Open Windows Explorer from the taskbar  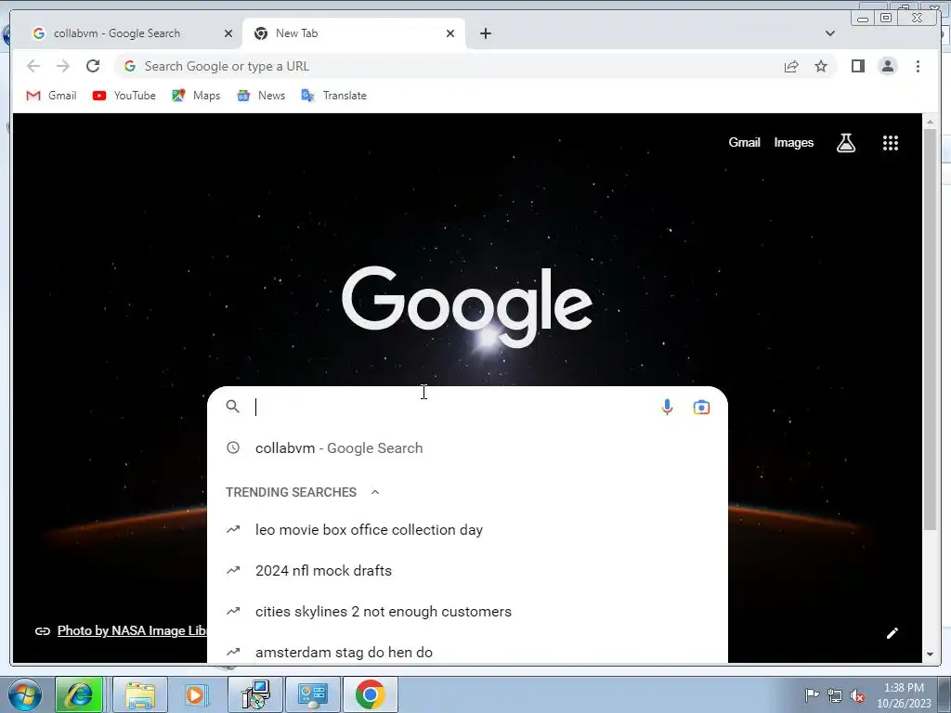click(x=140, y=694)
